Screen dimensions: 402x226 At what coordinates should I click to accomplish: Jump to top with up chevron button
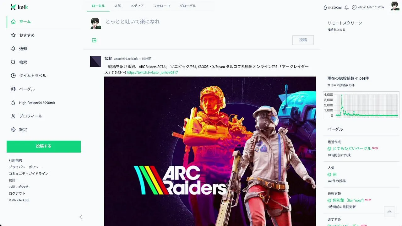(389, 212)
